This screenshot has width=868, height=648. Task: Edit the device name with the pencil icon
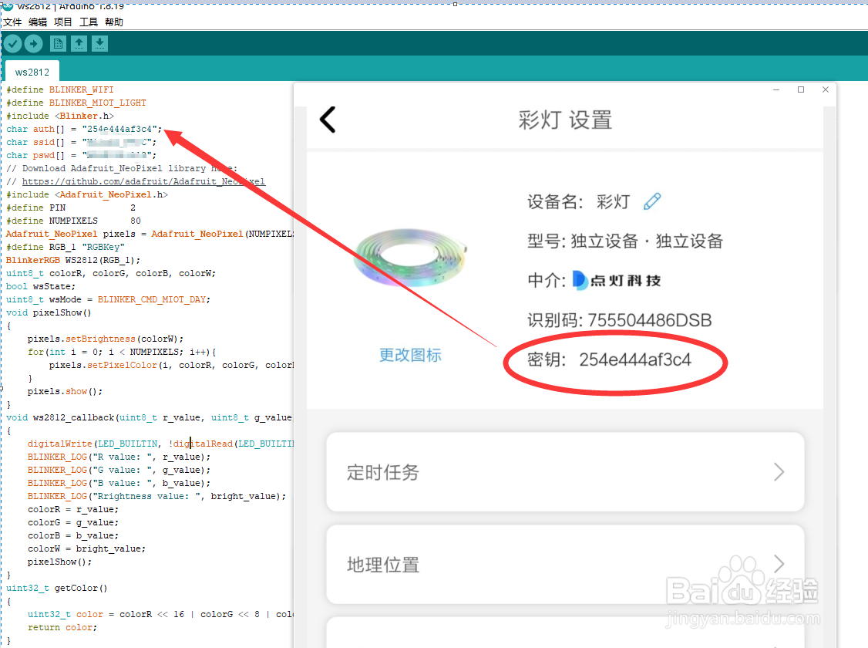click(x=652, y=201)
